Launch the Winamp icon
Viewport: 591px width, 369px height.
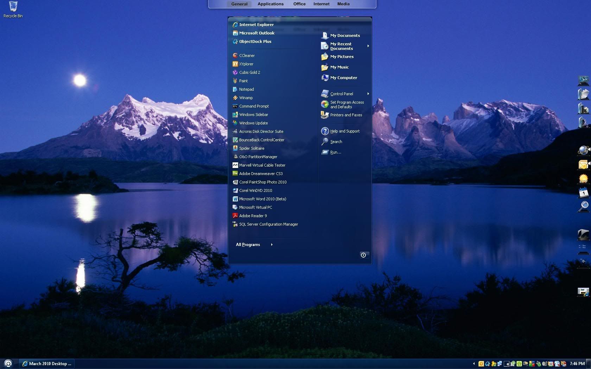(235, 98)
